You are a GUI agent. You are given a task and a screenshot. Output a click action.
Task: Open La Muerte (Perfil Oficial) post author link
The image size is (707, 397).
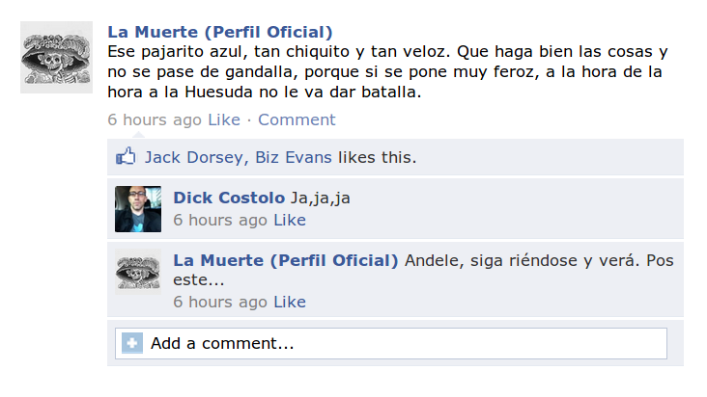coord(220,32)
